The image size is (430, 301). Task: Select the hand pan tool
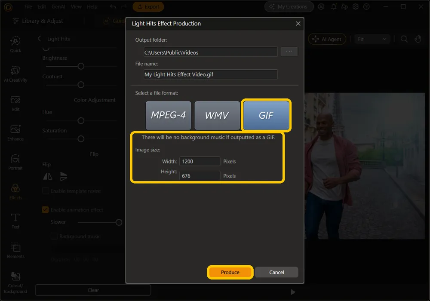click(x=418, y=39)
